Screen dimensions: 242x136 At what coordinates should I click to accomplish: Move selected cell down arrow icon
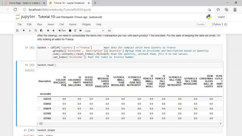(x=54, y=31)
